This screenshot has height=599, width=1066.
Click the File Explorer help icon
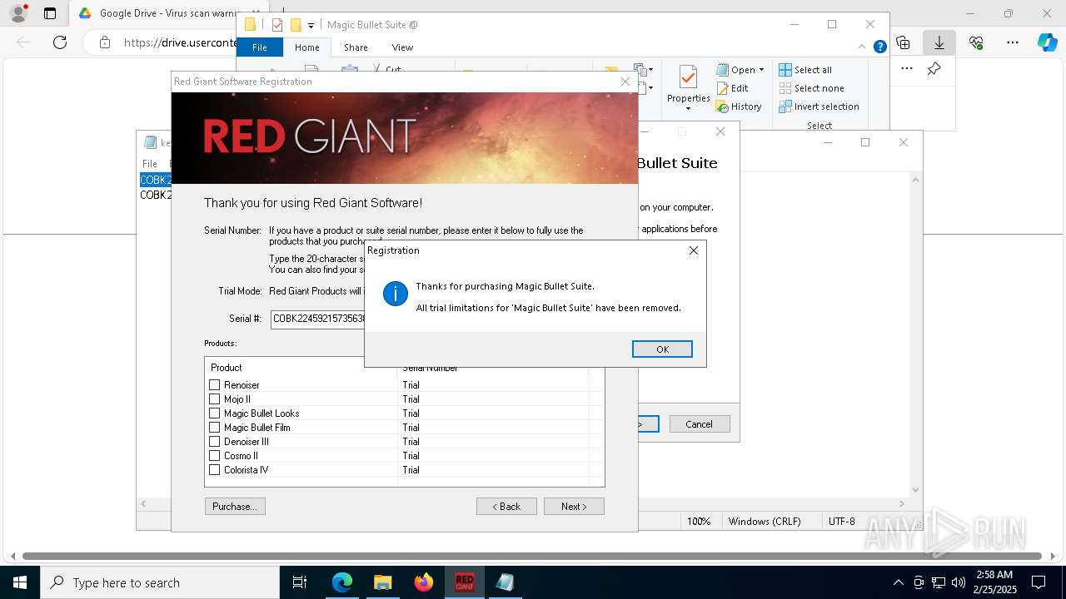pos(879,47)
